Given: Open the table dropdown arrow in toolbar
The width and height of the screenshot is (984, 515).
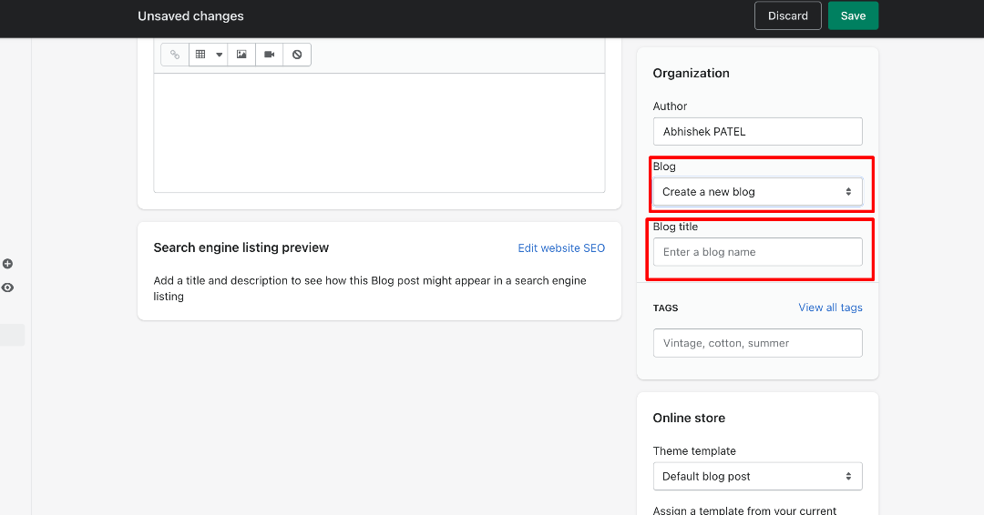Looking at the screenshot, I should 219,55.
